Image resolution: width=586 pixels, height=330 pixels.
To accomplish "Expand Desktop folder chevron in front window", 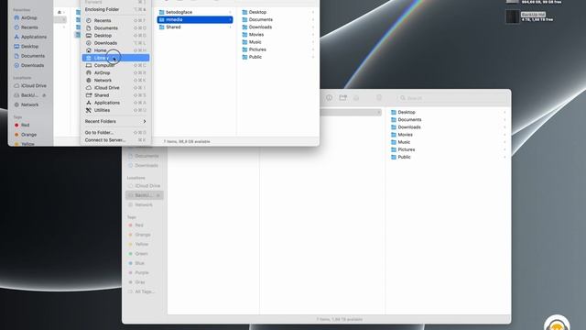I will 313,12.
